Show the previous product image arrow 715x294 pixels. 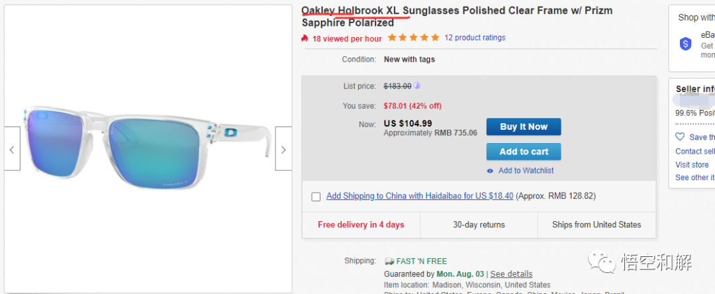(x=12, y=148)
